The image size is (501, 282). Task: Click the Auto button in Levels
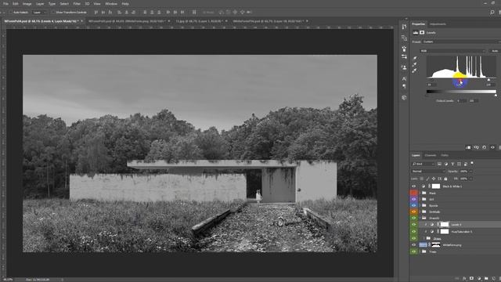495,51
